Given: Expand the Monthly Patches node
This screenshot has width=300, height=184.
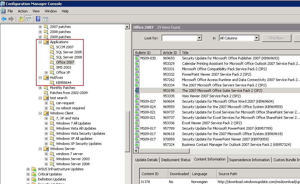Looking at the screenshot, I should coord(40,88).
